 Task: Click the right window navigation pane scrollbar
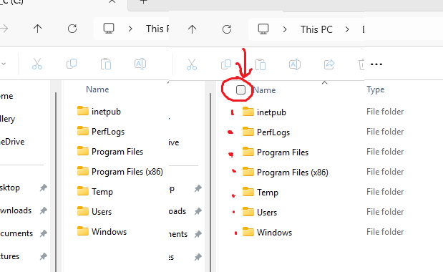pos(210,183)
